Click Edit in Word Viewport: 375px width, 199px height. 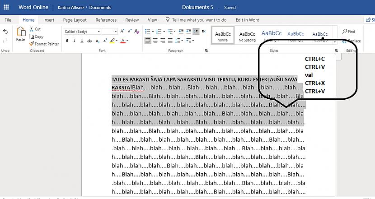point(248,20)
